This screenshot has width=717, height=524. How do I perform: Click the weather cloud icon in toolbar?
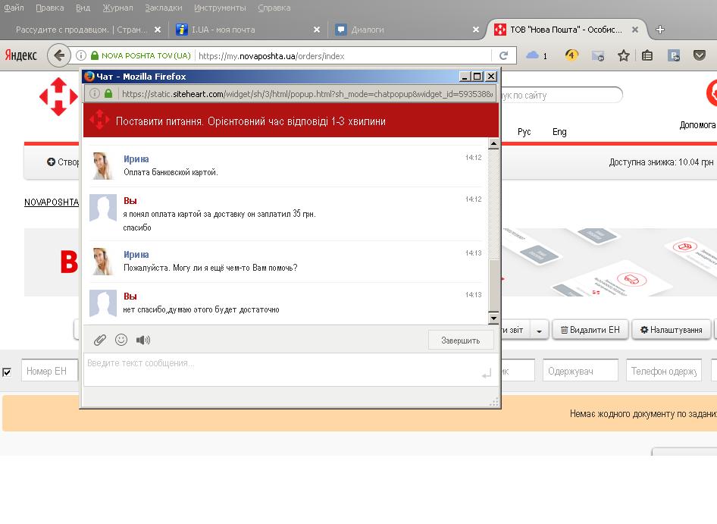(533, 55)
